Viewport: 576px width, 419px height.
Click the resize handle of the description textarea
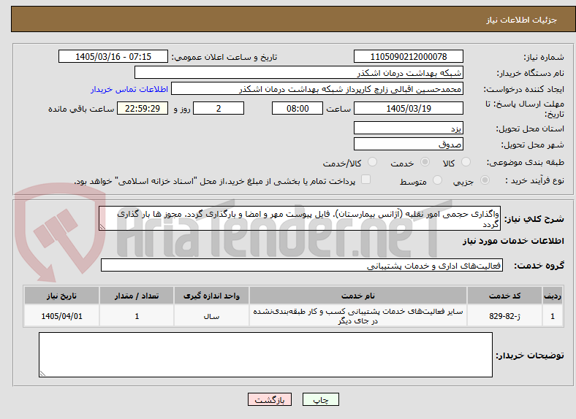tap(102, 227)
